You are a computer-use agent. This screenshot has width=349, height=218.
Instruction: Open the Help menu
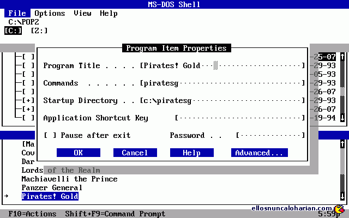[109, 13]
